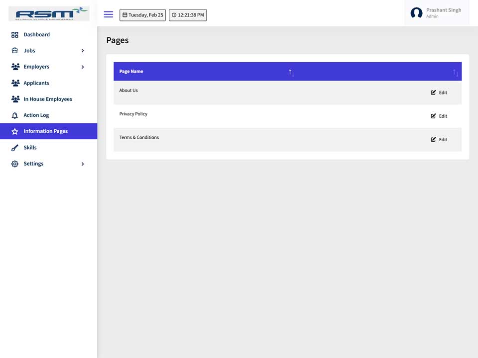Click the RSM logo
The width and height of the screenshot is (478, 358).
tap(49, 14)
